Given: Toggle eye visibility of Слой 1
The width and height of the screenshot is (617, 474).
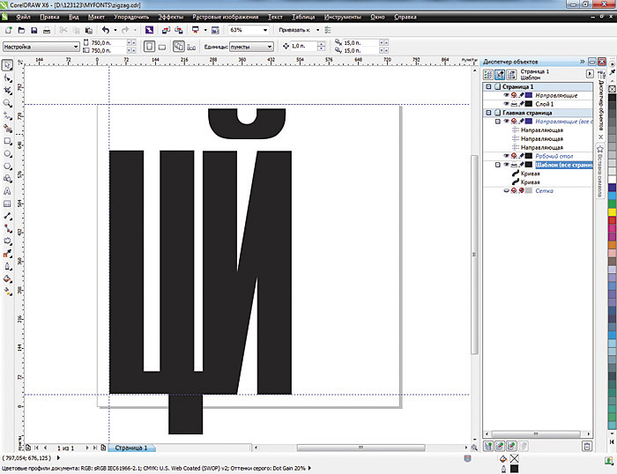Looking at the screenshot, I should click(507, 104).
